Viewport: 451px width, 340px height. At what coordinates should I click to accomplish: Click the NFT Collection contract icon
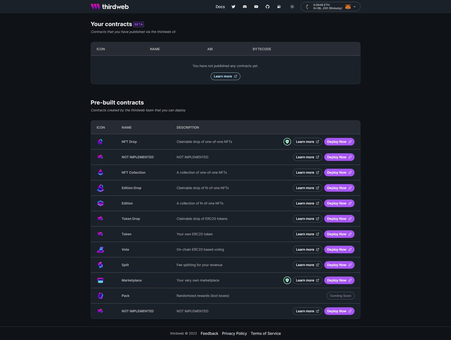100,172
